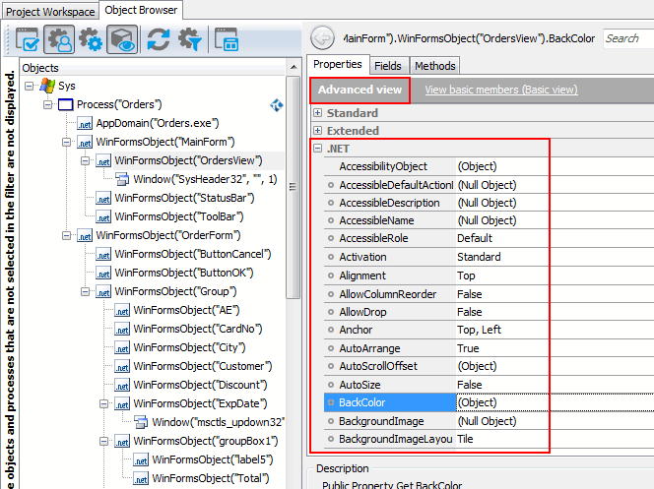Click the View basic members link

coord(500,91)
